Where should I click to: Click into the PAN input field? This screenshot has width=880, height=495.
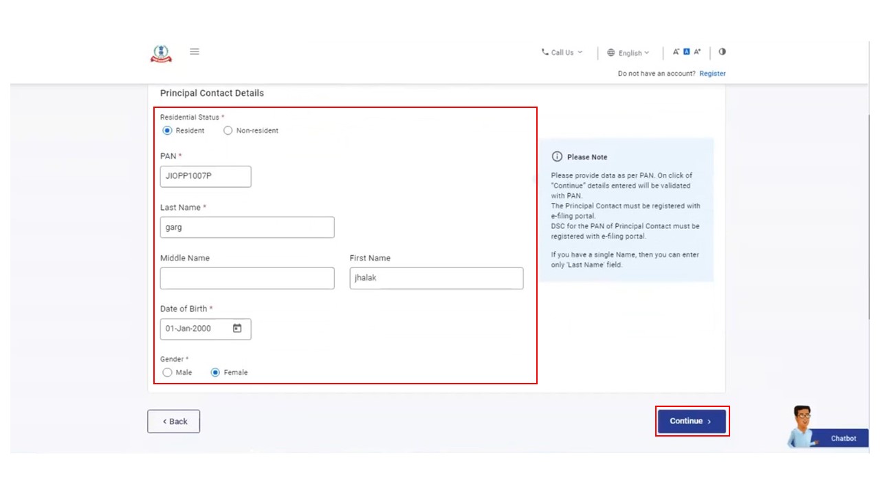pyautogui.click(x=206, y=176)
